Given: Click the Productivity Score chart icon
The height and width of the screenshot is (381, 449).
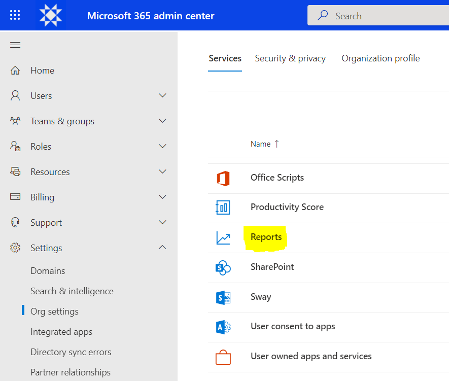Looking at the screenshot, I should tap(223, 207).
